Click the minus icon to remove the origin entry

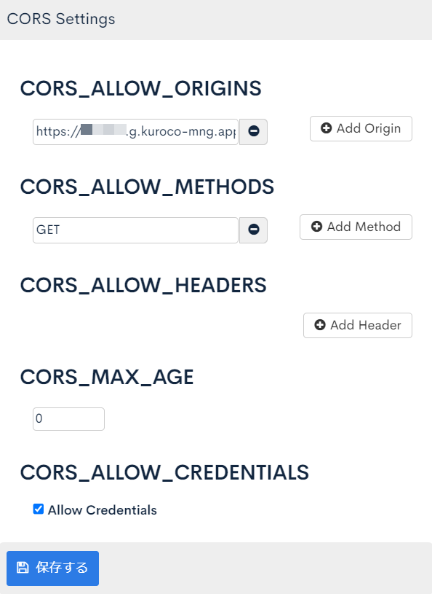(x=253, y=132)
